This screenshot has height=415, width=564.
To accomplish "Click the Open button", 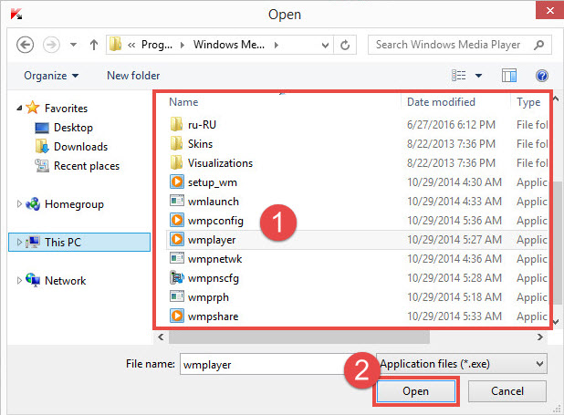I will pos(416,391).
